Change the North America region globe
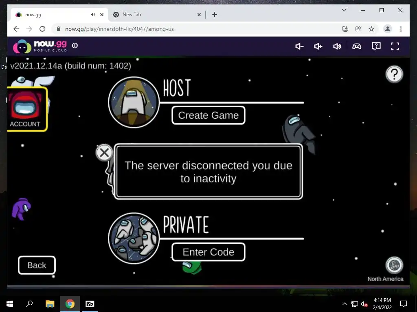The height and width of the screenshot is (312, 417). pyautogui.click(x=394, y=265)
